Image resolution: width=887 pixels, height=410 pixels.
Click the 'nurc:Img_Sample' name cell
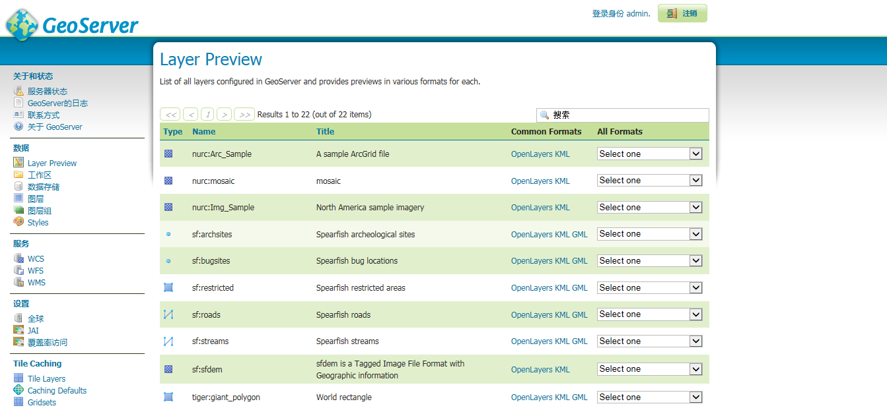pos(223,207)
